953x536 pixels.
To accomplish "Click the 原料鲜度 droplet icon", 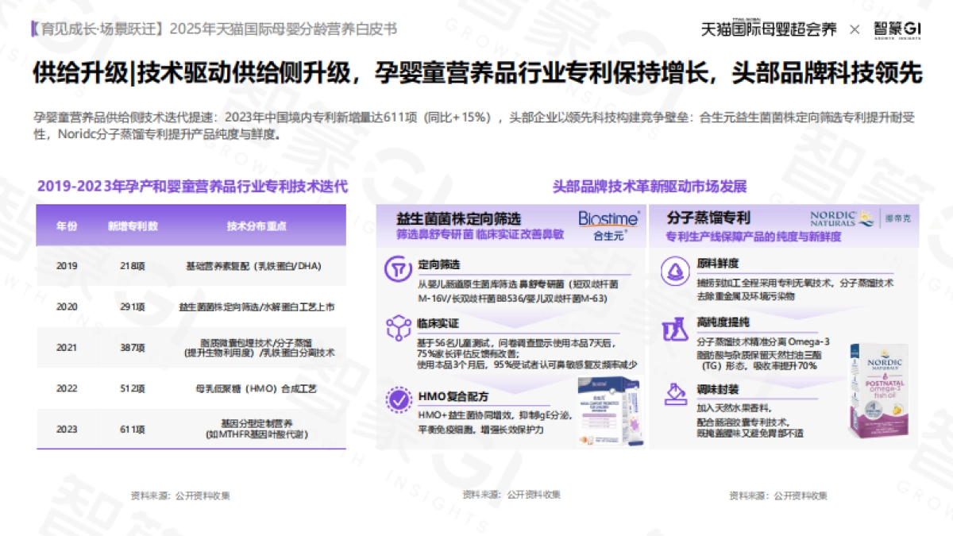I will 676,271.
